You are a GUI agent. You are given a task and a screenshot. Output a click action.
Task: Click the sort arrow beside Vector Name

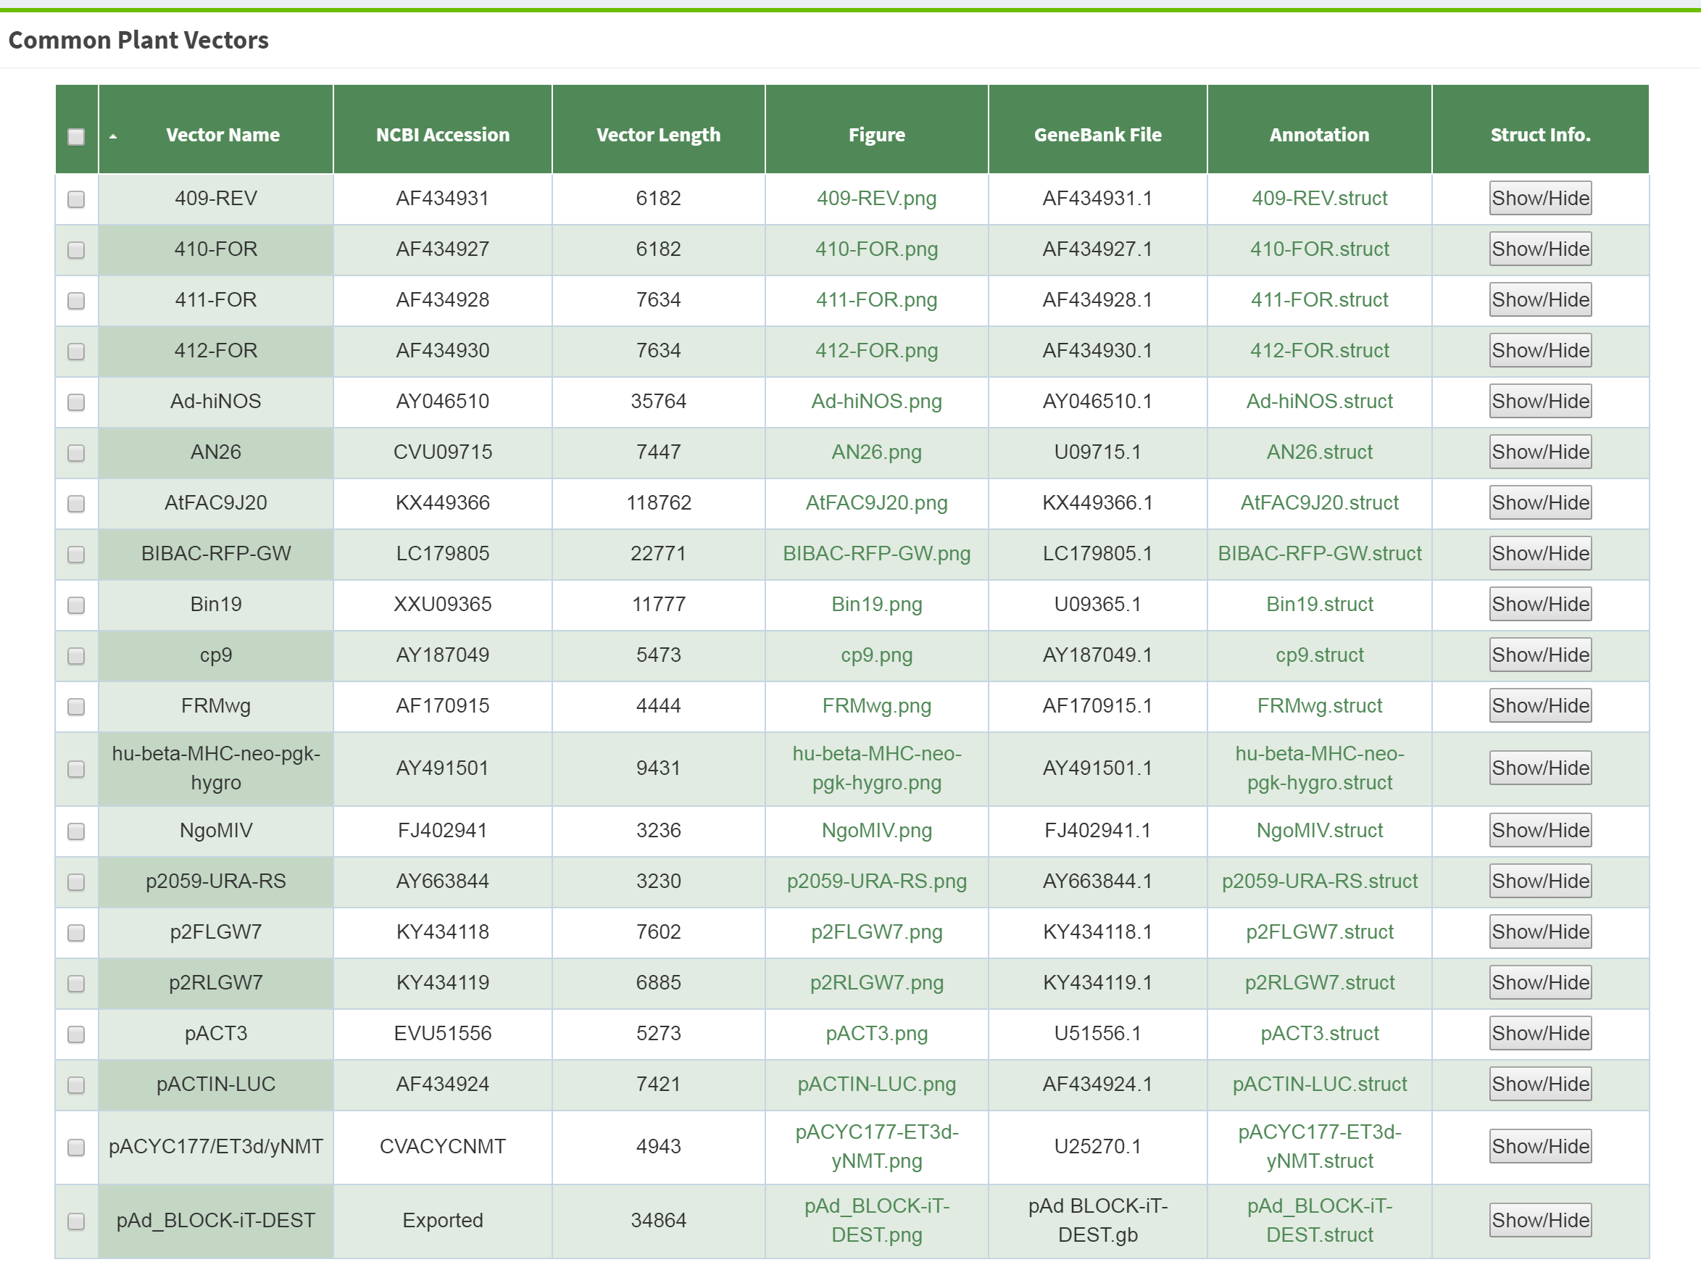pos(113,136)
